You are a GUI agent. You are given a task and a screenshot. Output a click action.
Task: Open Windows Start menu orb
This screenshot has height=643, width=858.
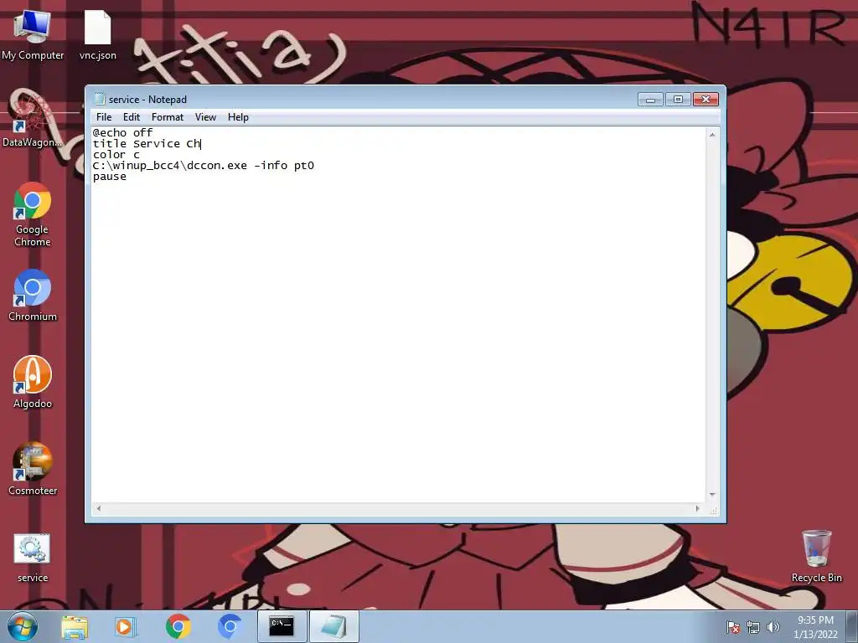(23, 626)
